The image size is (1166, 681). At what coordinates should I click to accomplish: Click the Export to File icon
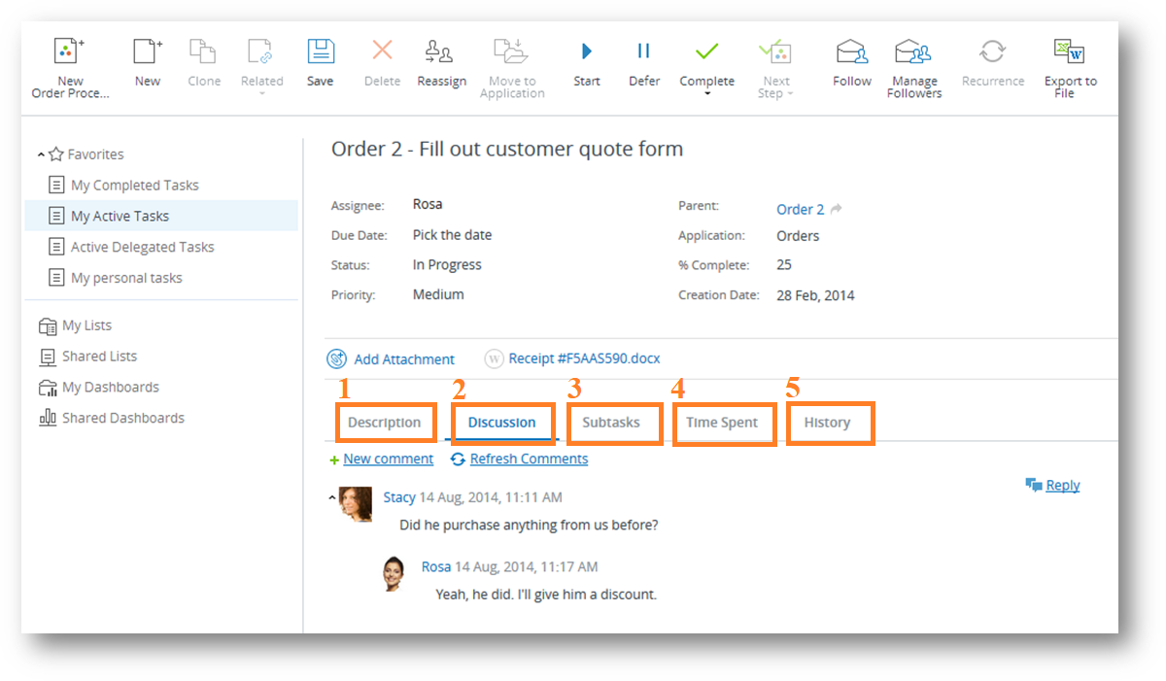[1070, 52]
